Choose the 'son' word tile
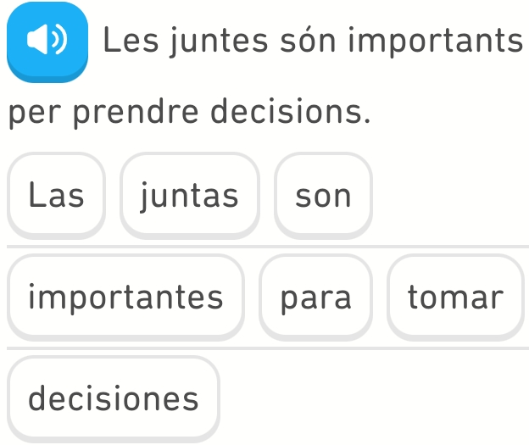This screenshot has height=445, width=529. (x=323, y=196)
